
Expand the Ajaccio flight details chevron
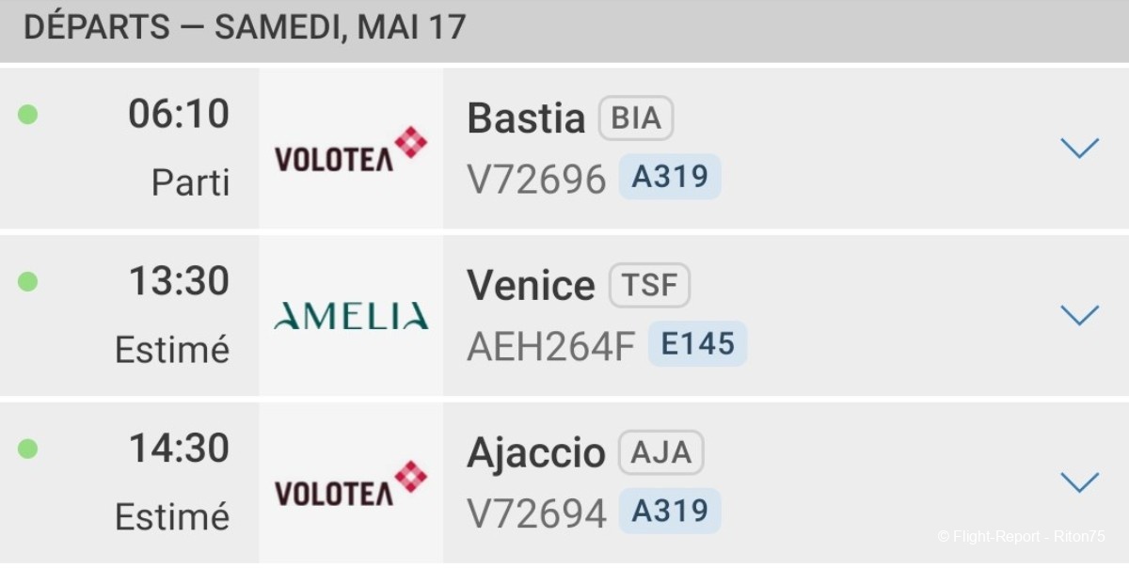pyautogui.click(x=1079, y=482)
